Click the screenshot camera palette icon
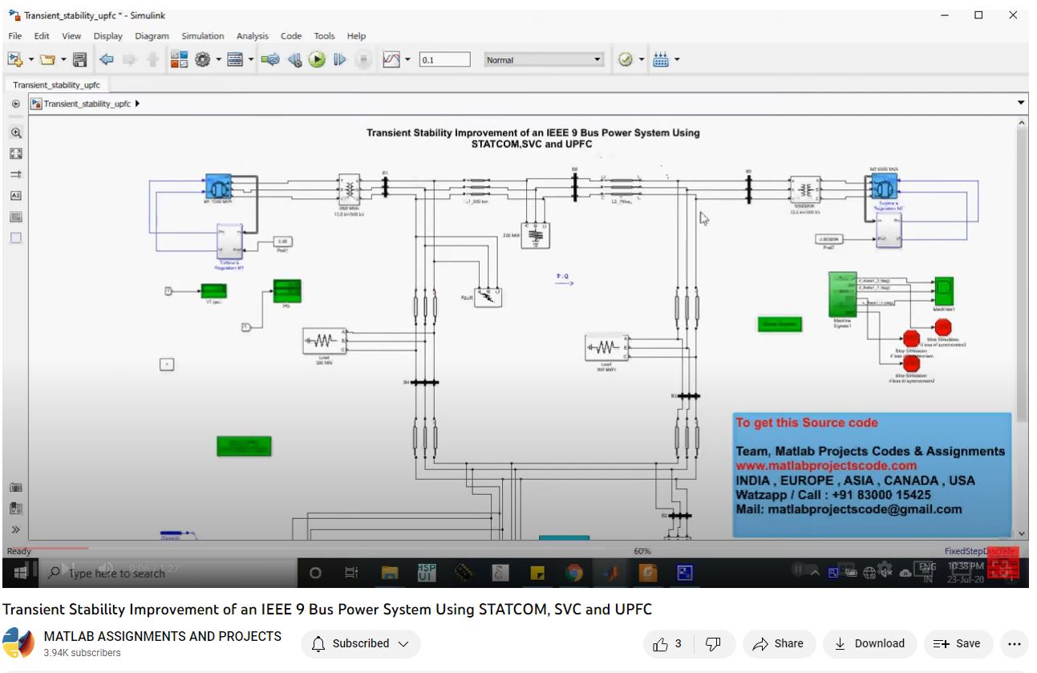Viewport: 1037px width, 673px height. click(x=15, y=488)
